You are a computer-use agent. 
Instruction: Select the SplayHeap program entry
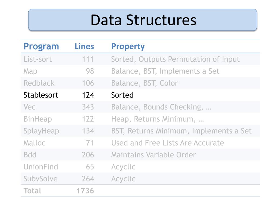point(41,131)
